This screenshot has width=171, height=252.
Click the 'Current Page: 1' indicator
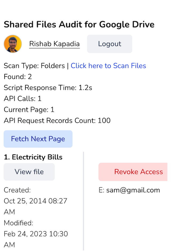(29, 110)
